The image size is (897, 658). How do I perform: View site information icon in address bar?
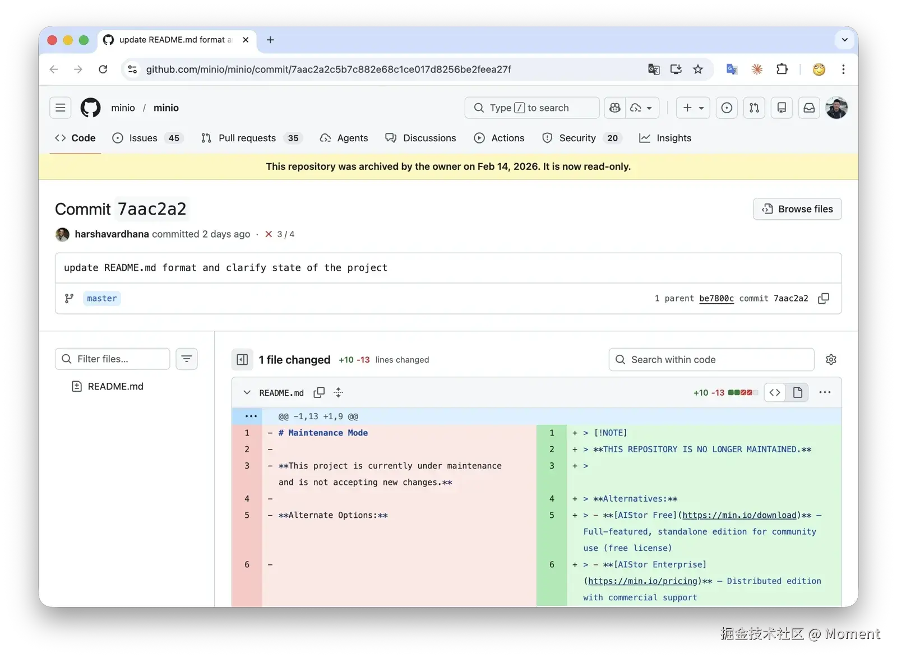[132, 69]
